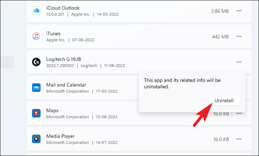Click the 442 MB size of iTunes
The width and height of the screenshot is (259, 156).
tap(220, 37)
